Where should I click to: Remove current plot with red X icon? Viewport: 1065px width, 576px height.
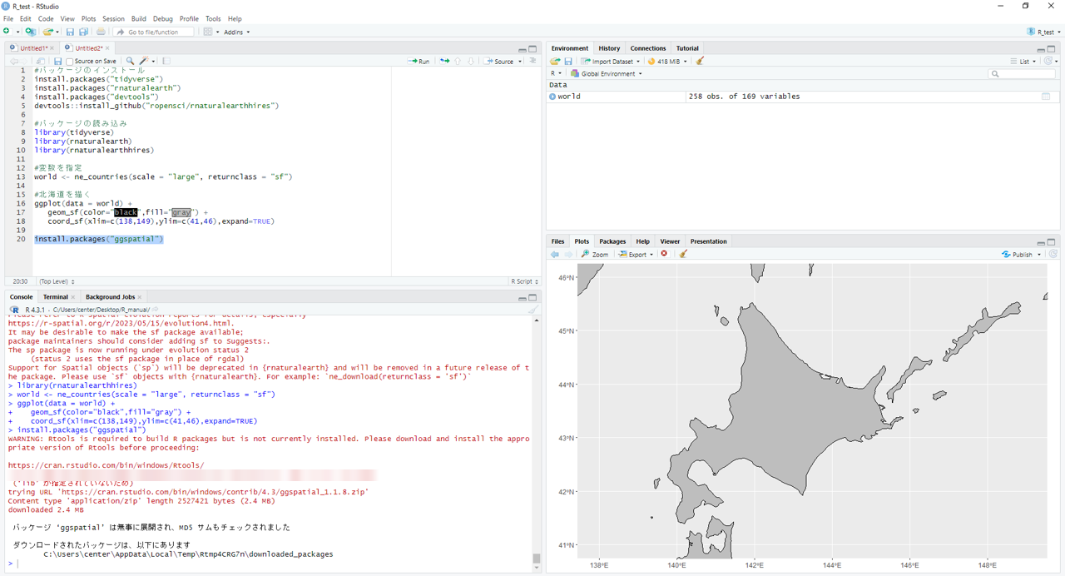tap(664, 254)
